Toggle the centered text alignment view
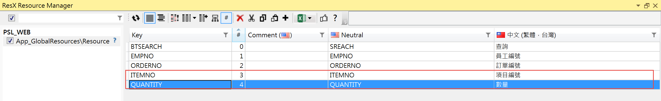This screenshot has height=101, width=661. click(161, 18)
